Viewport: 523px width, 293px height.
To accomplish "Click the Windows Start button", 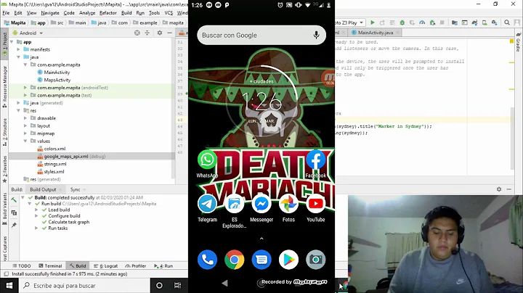I will pos(9,286).
